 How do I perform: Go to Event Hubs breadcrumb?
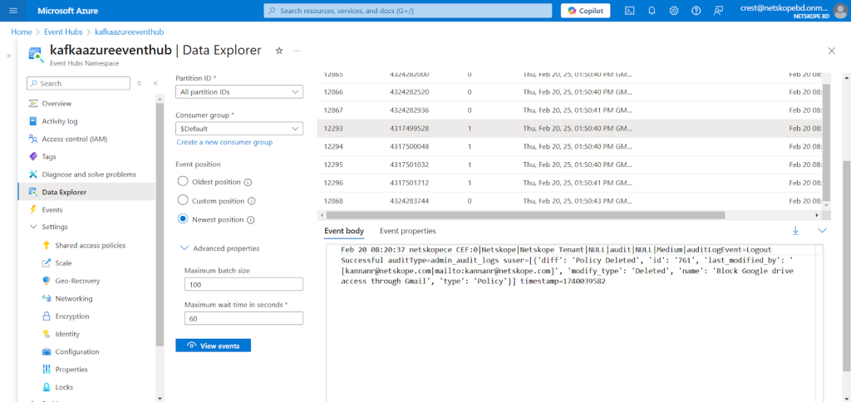pyautogui.click(x=63, y=32)
